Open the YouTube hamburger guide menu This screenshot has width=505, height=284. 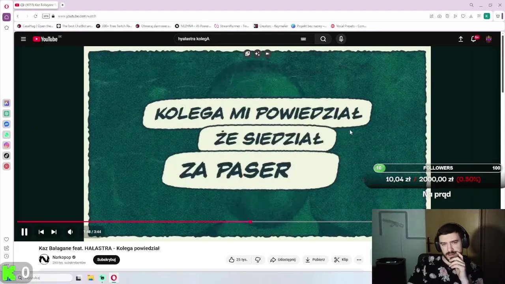[23, 39]
